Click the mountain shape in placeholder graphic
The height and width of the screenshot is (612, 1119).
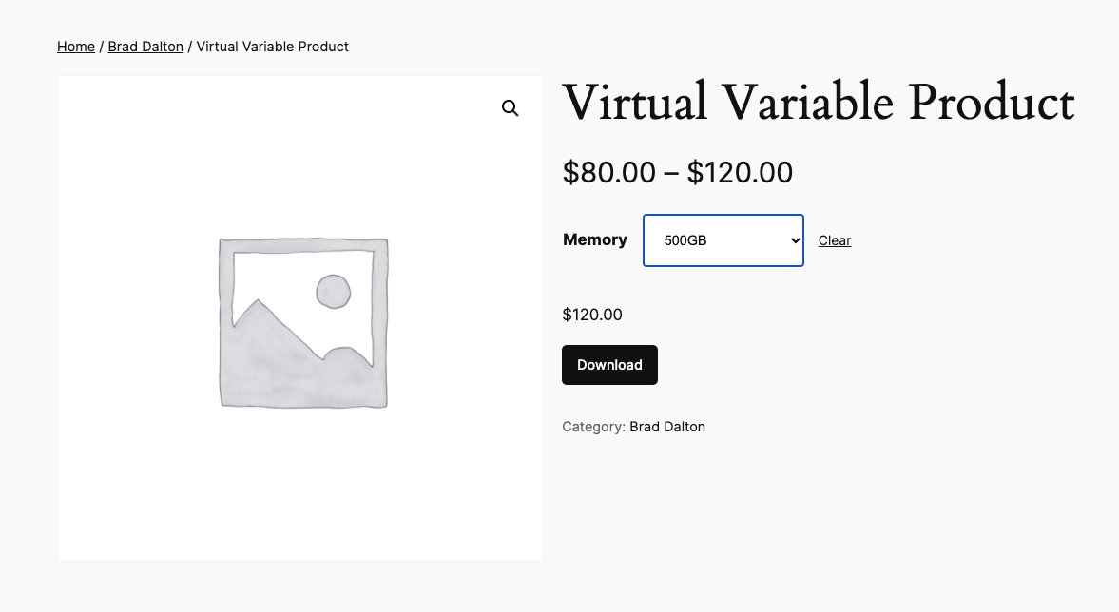pyautogui.click(x=276, y=352)
